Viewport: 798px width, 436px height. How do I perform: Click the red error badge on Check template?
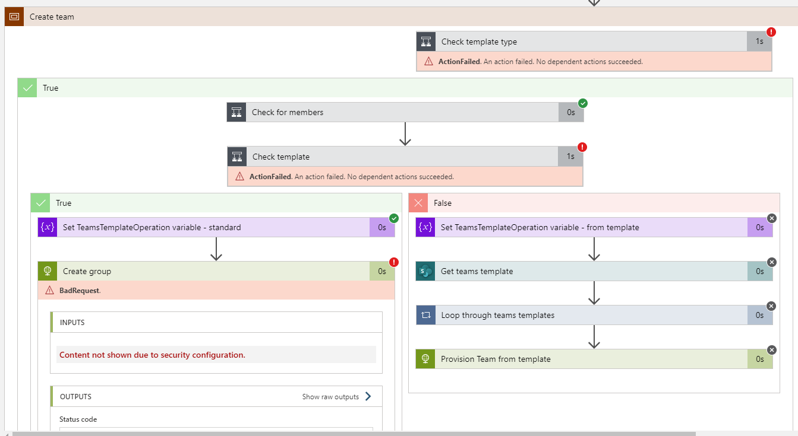[x=582, y=147]
